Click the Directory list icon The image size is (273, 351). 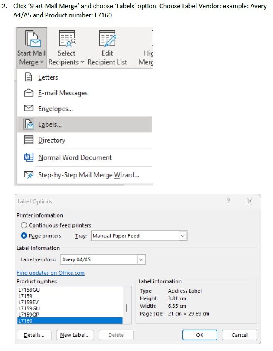[29, 140]
